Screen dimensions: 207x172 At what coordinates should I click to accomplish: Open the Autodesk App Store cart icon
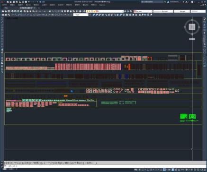pyautogui.click(x=184, y=2)
